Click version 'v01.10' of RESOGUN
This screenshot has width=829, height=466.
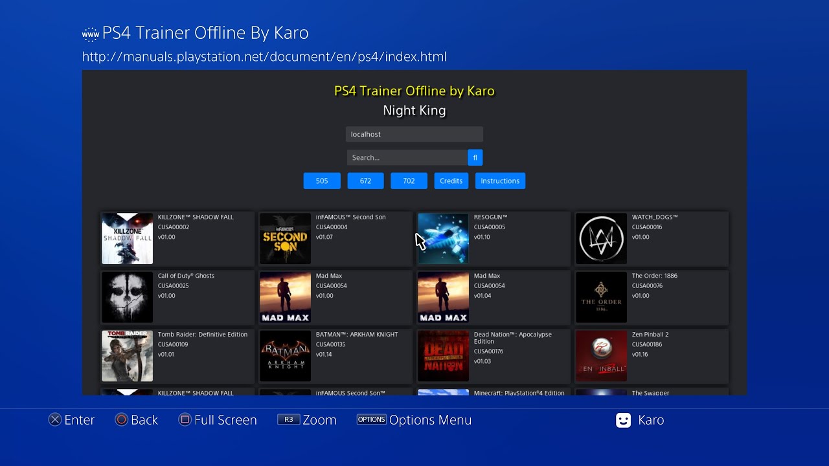coord(483,237)
